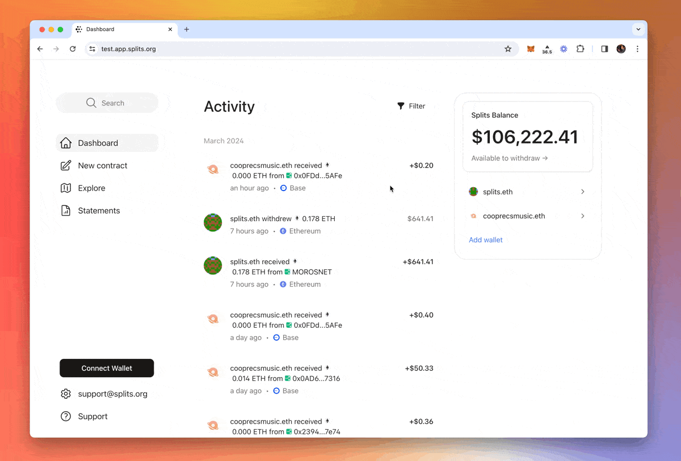Click the question mark Support icon

[66, 416]
